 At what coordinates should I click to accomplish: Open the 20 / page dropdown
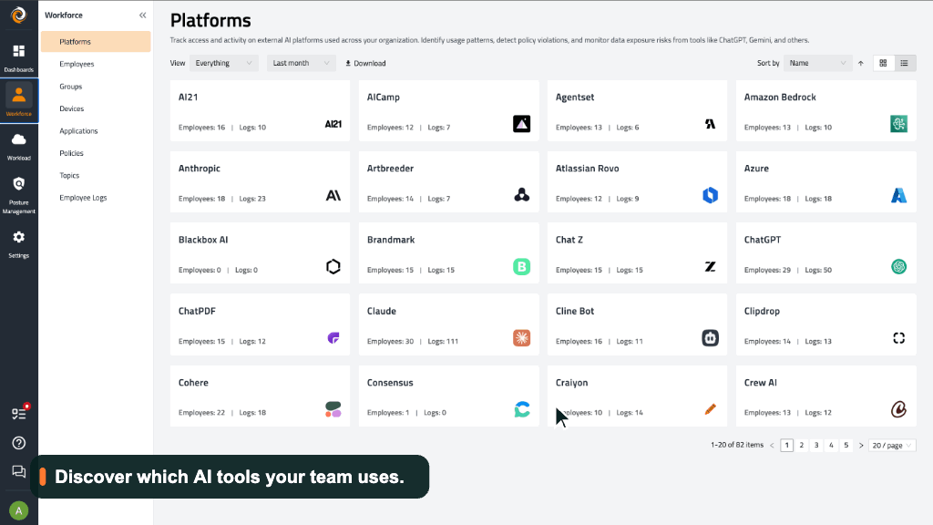point(892,445)
